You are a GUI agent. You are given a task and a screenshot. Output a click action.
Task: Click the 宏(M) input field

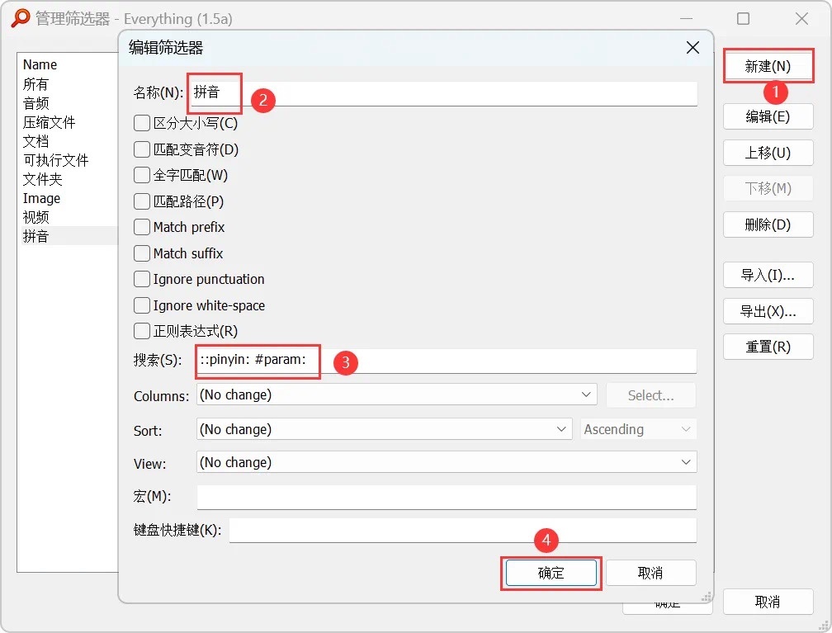447,497
